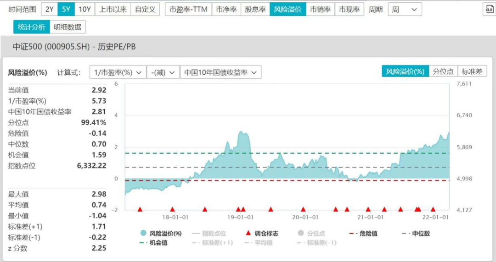Toggle the 中位数 legend line
The image size is (496, 262).
[416, 234]
